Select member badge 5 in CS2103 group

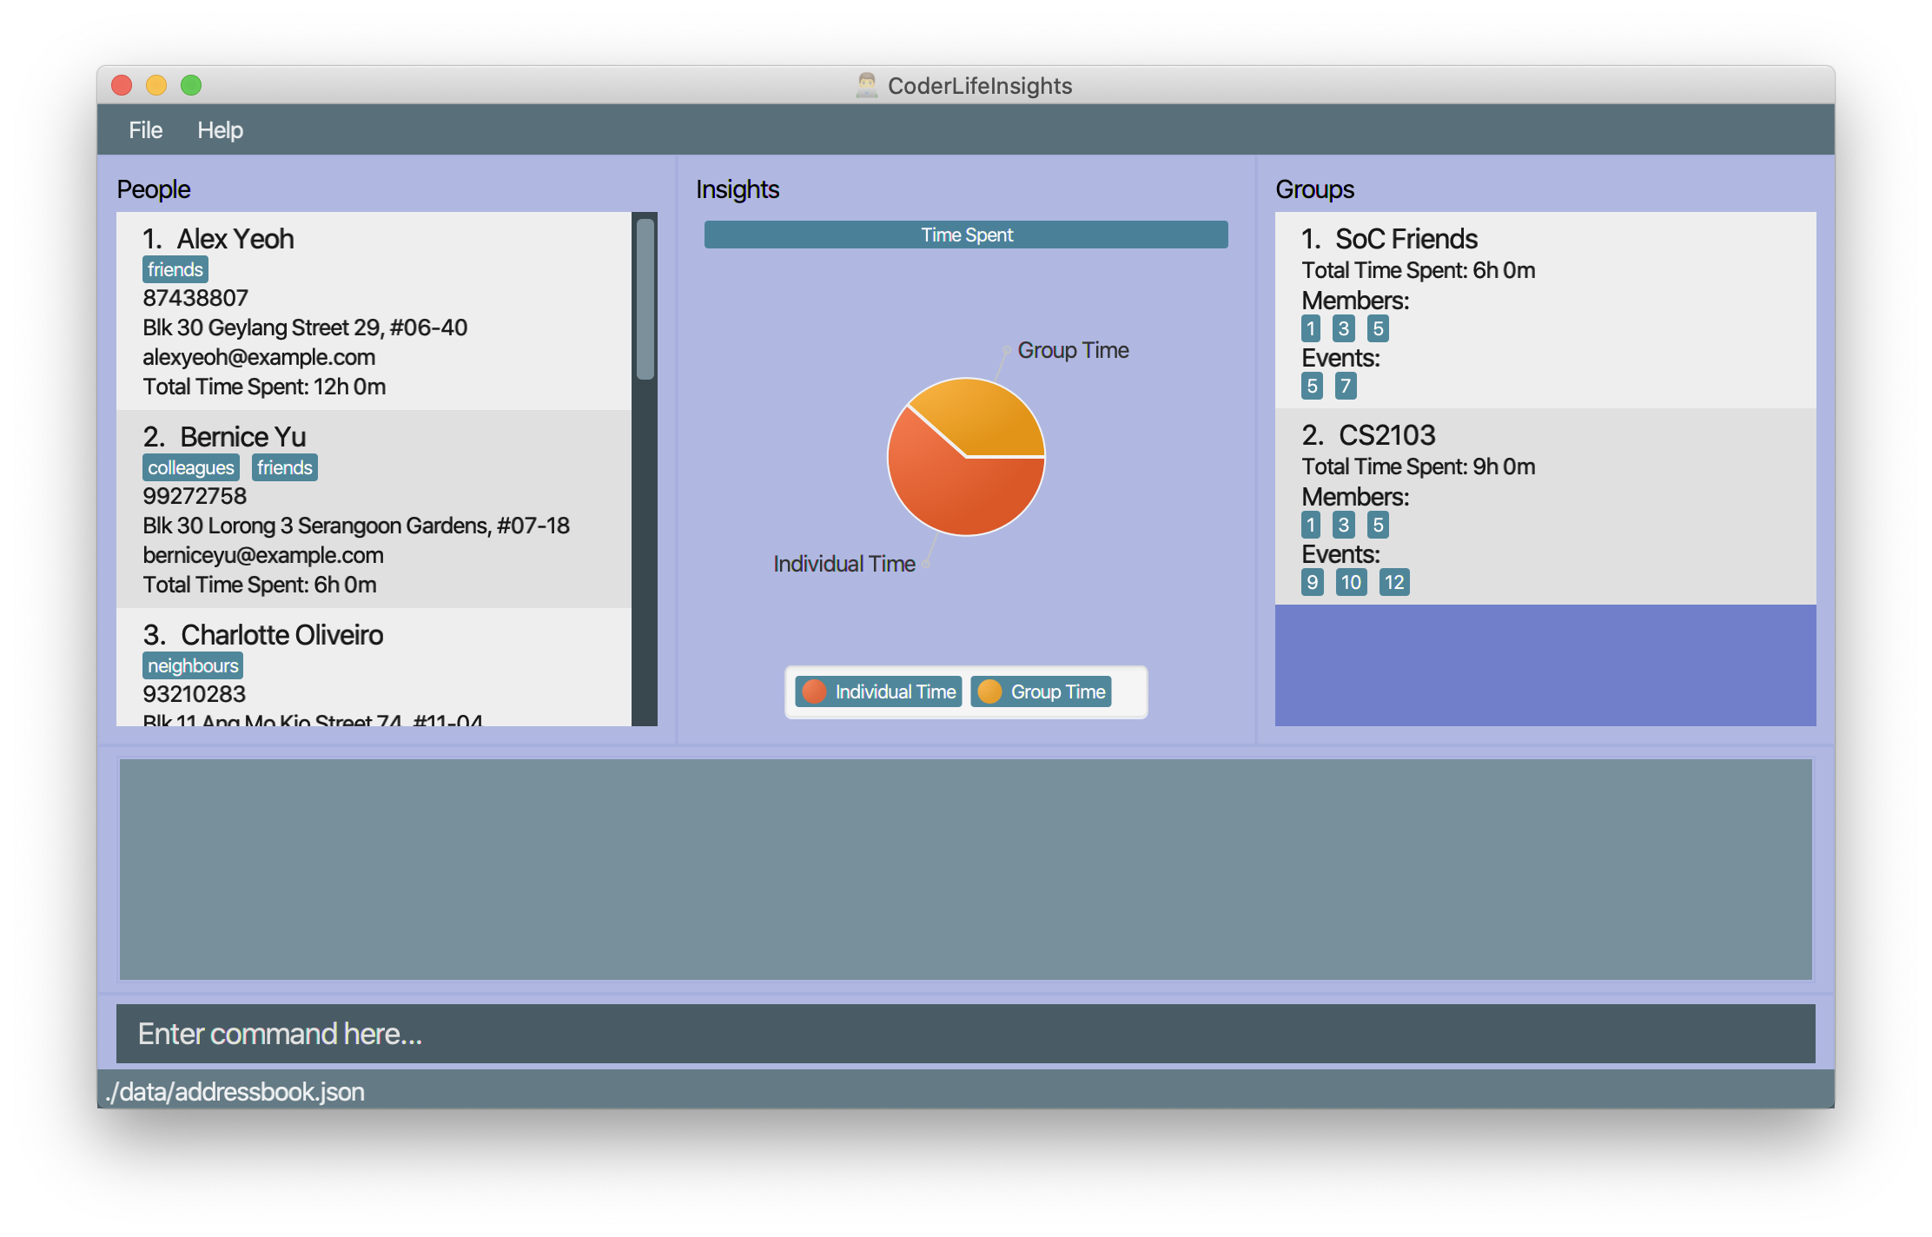pos(1377,525)
